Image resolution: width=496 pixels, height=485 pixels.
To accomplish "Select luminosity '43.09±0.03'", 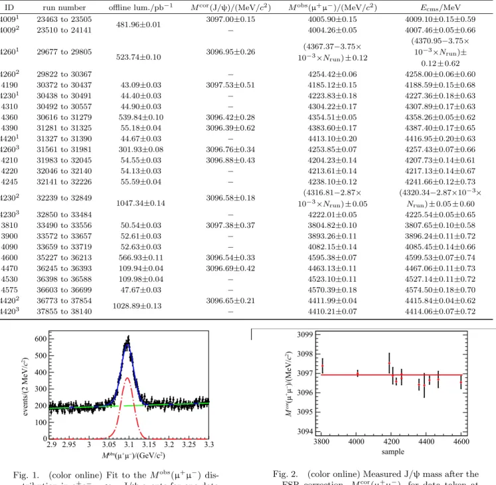I will pyautogui.click(x=141, y=85).
